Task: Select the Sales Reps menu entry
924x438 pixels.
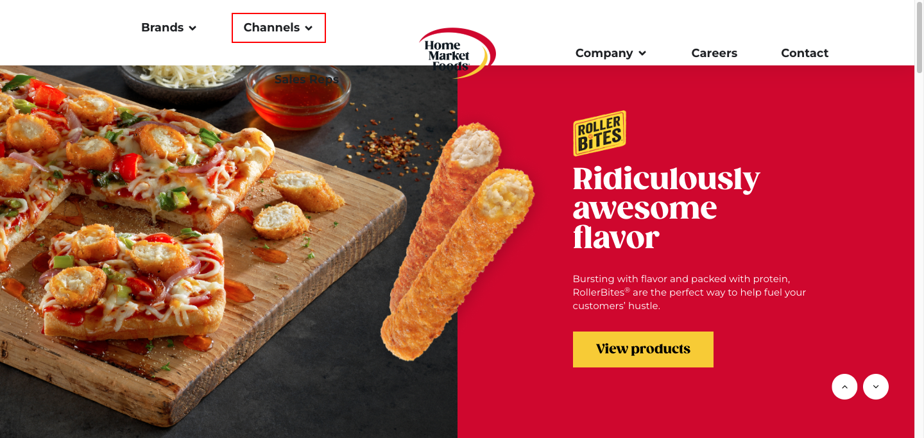Action: pyautogui.click(x=307, y=80)
